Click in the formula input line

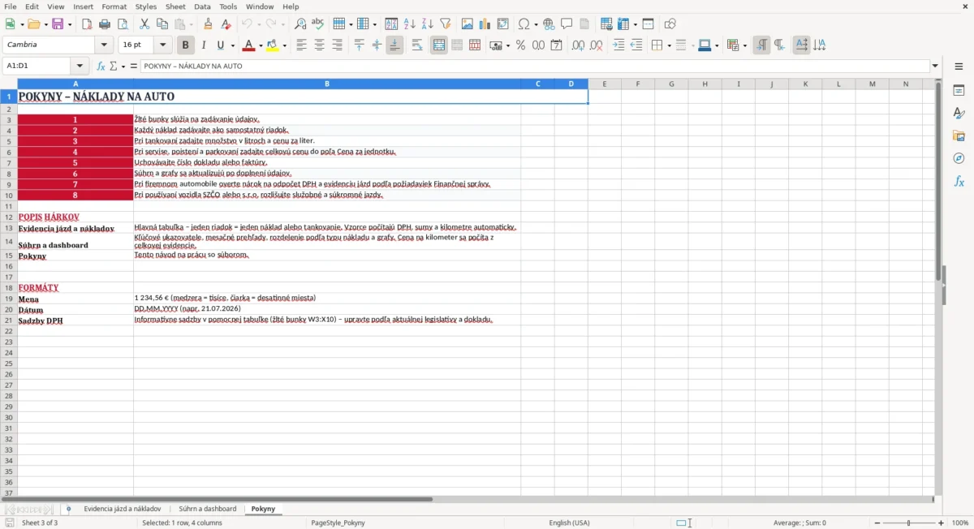click(x=535, y=66)
